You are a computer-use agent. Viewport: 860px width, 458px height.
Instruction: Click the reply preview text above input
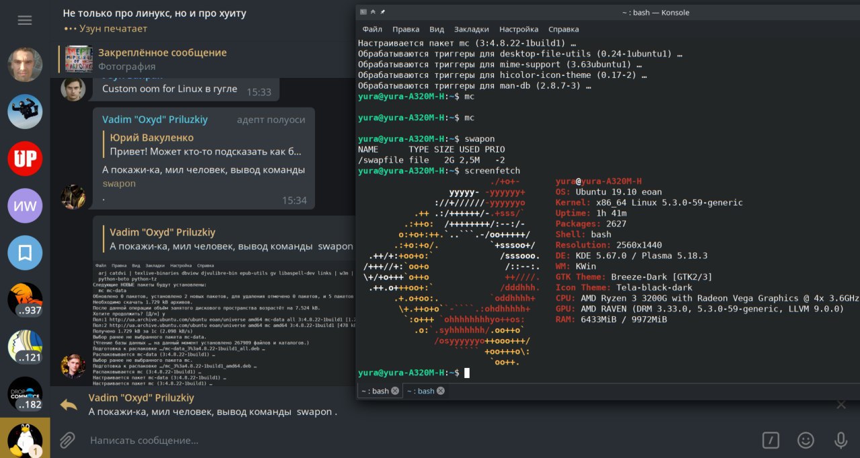[213, 412]
